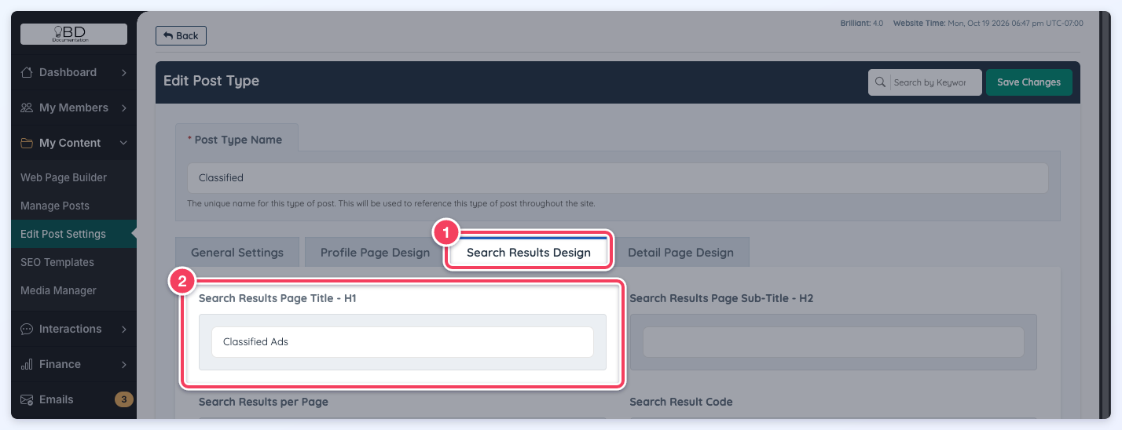This screenshot has width=1122, height=430.
Task: Click the Dashboard home icon
Action: [27, 72]
